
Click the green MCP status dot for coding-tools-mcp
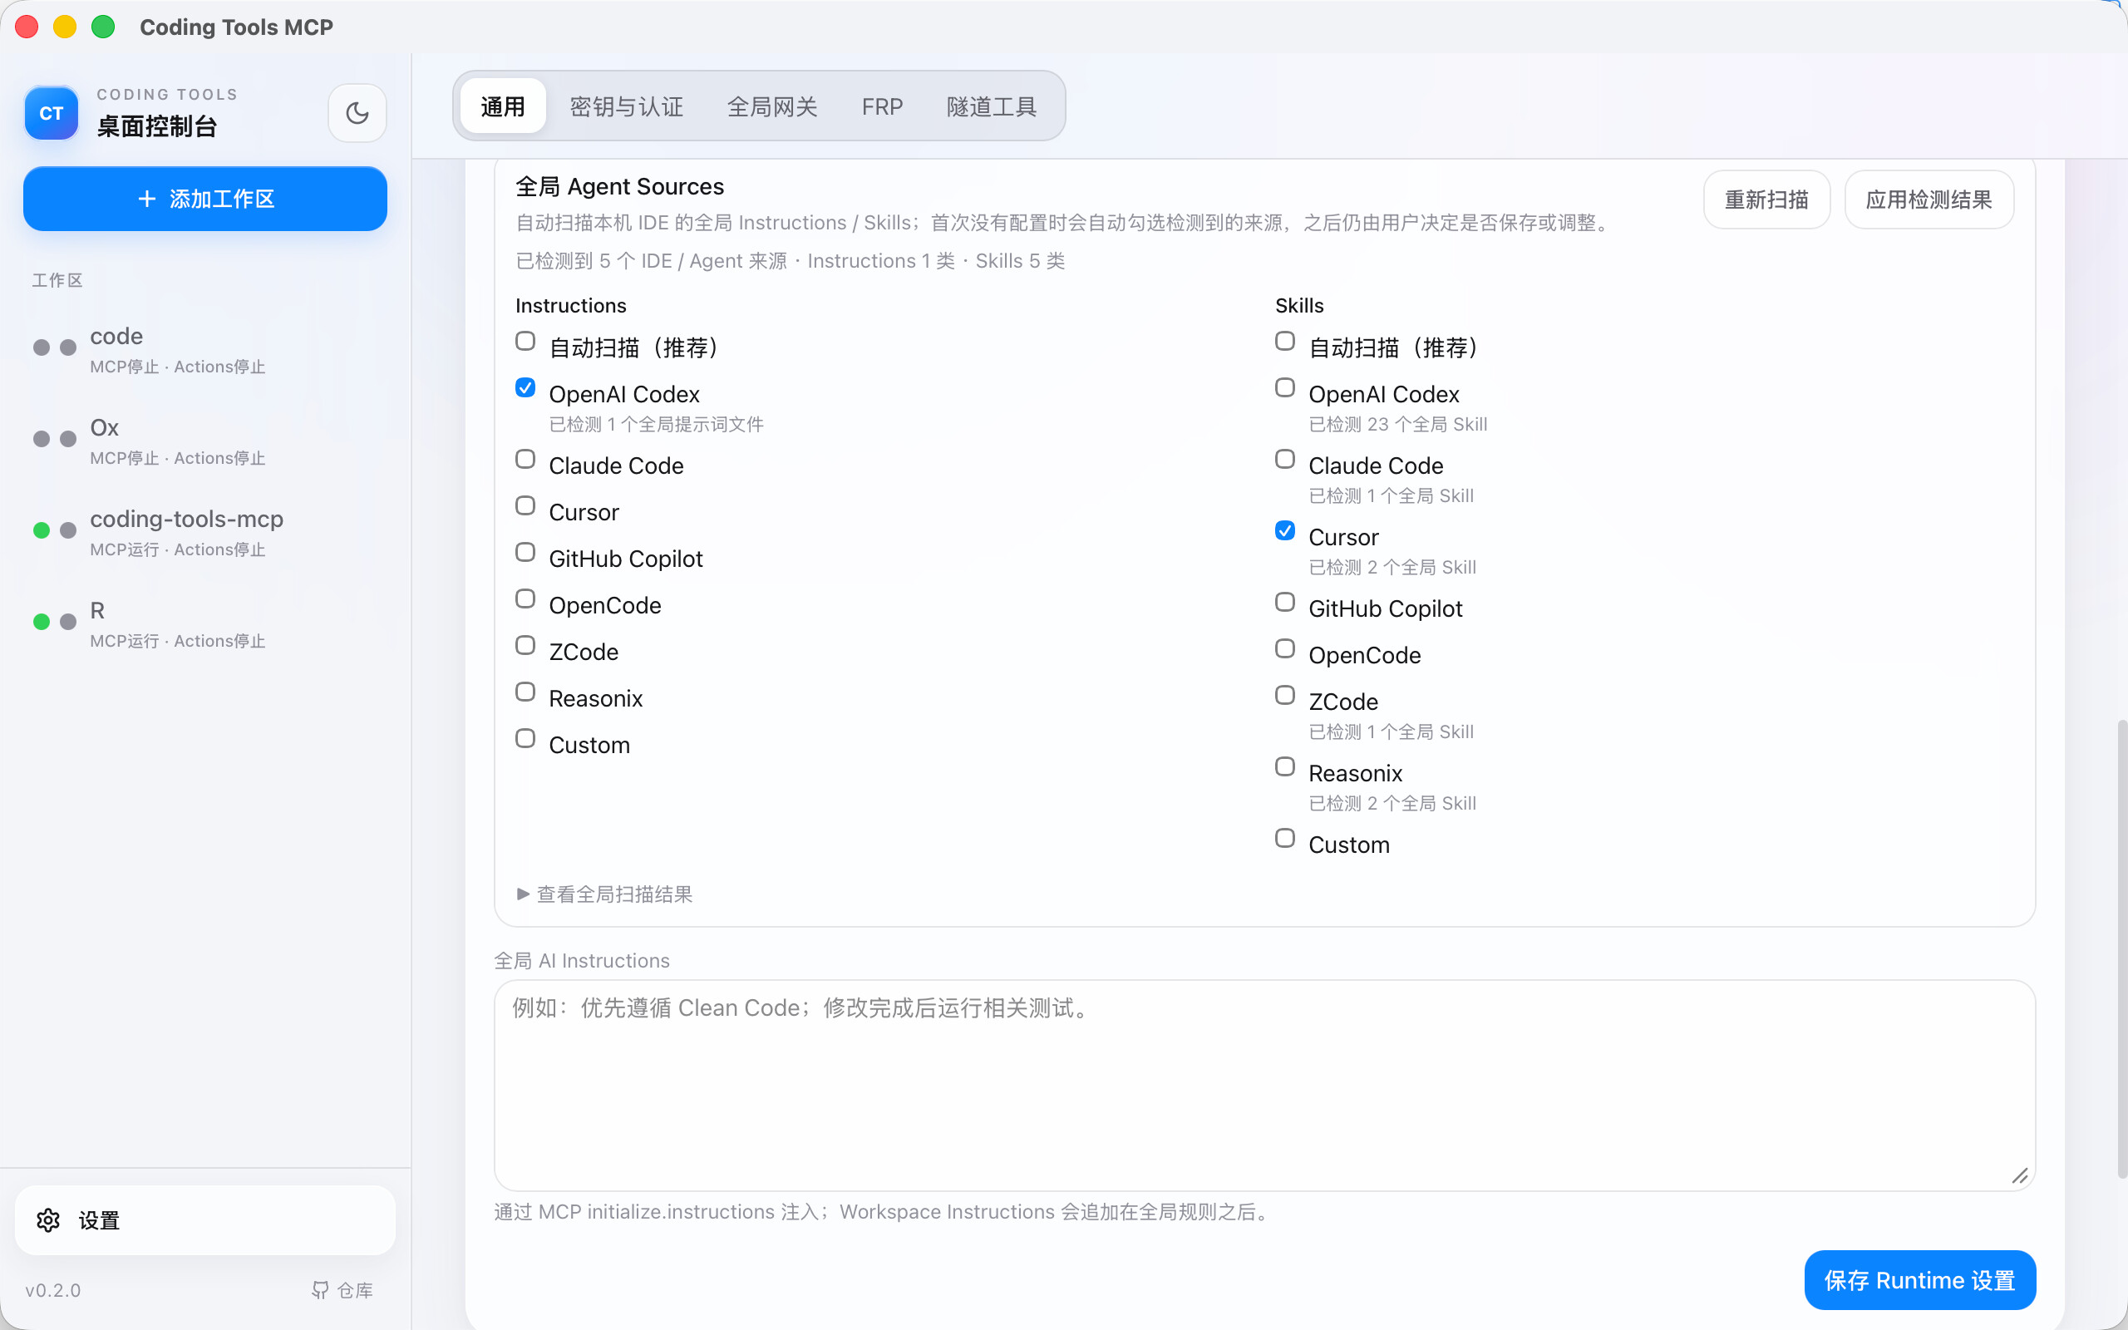point(42,530)
